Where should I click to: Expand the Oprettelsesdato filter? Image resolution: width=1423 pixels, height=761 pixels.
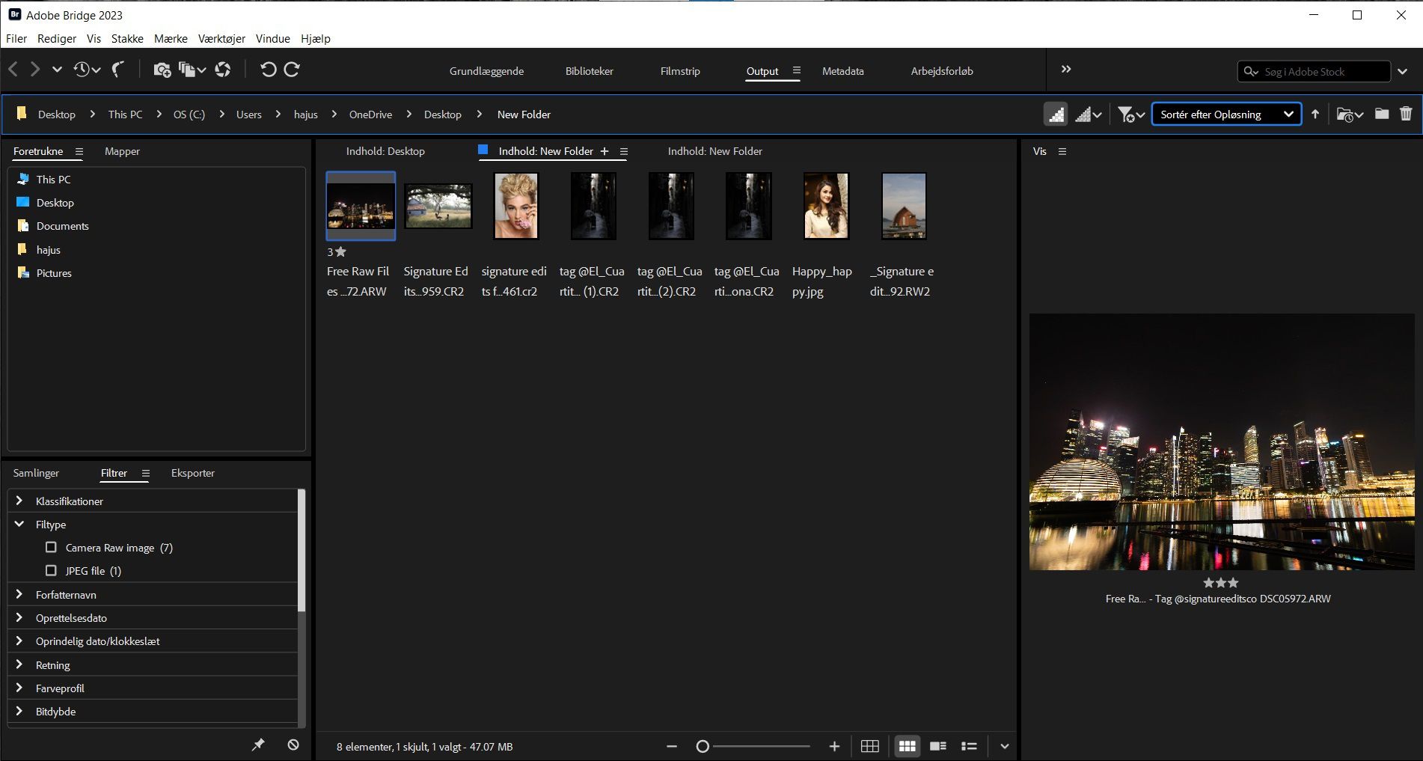[x=19, y=618]
